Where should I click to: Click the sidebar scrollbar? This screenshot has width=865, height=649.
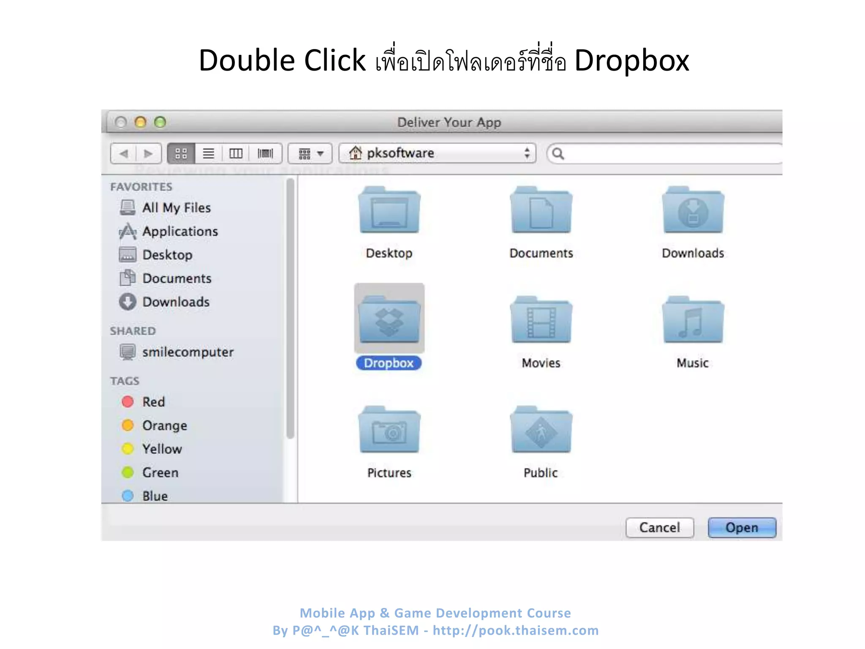(x=290, y=308)
